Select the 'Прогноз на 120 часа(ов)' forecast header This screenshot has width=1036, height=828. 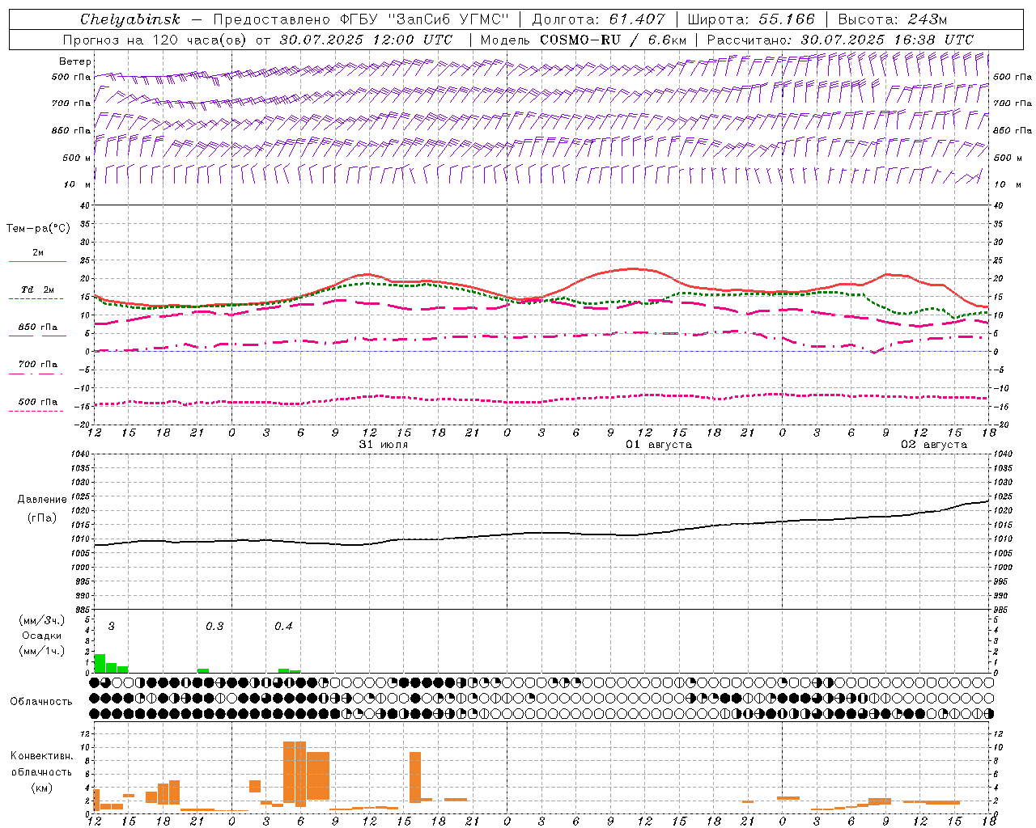pos(156,40)
